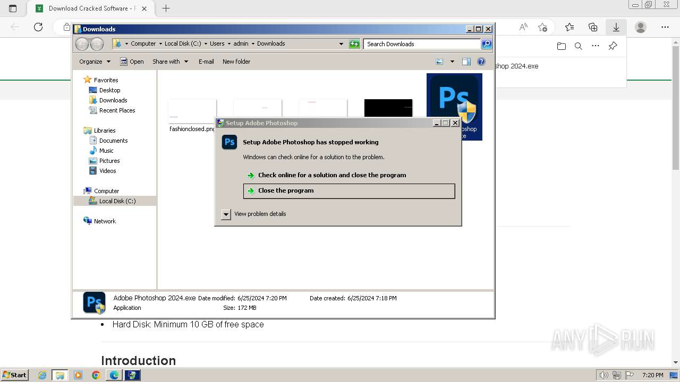Click in the Search Downloads field

(x=422, y=44)
